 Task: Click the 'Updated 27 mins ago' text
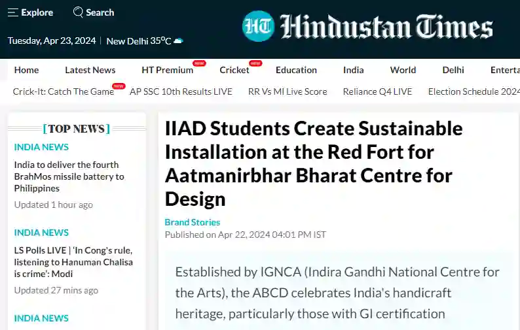(x=56, y=290)
